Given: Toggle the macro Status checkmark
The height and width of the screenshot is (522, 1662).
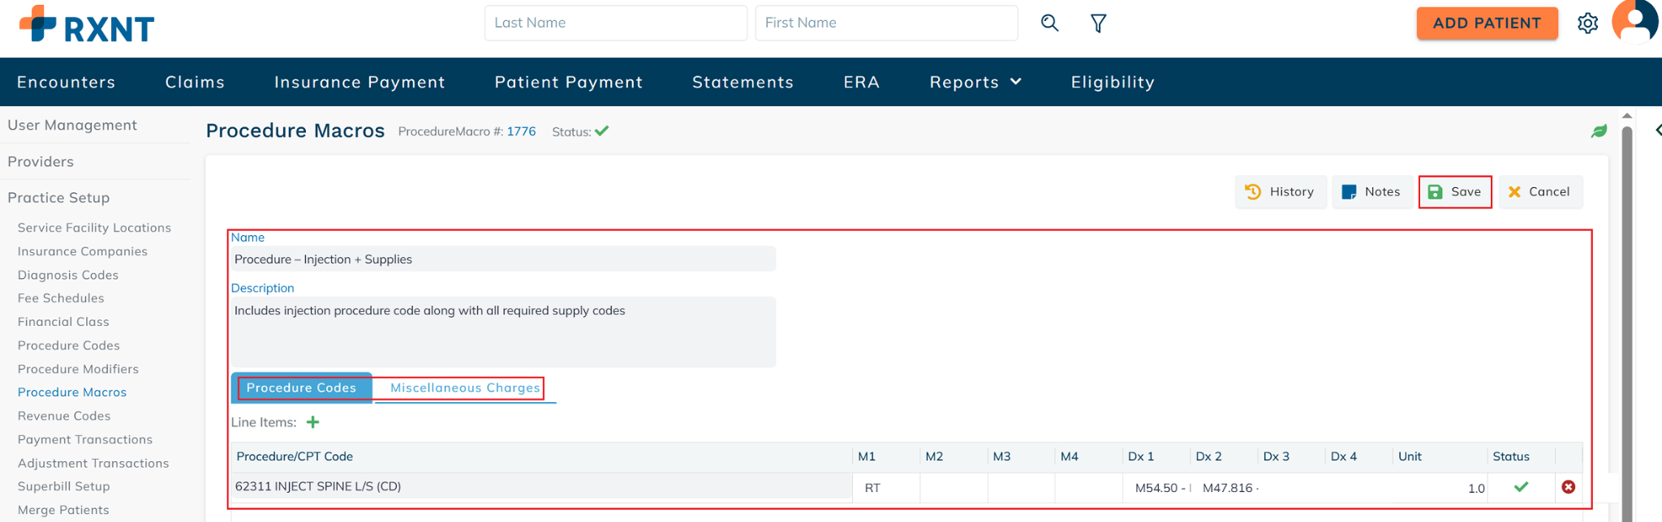Looking at the screenshot, I should 601,131.
